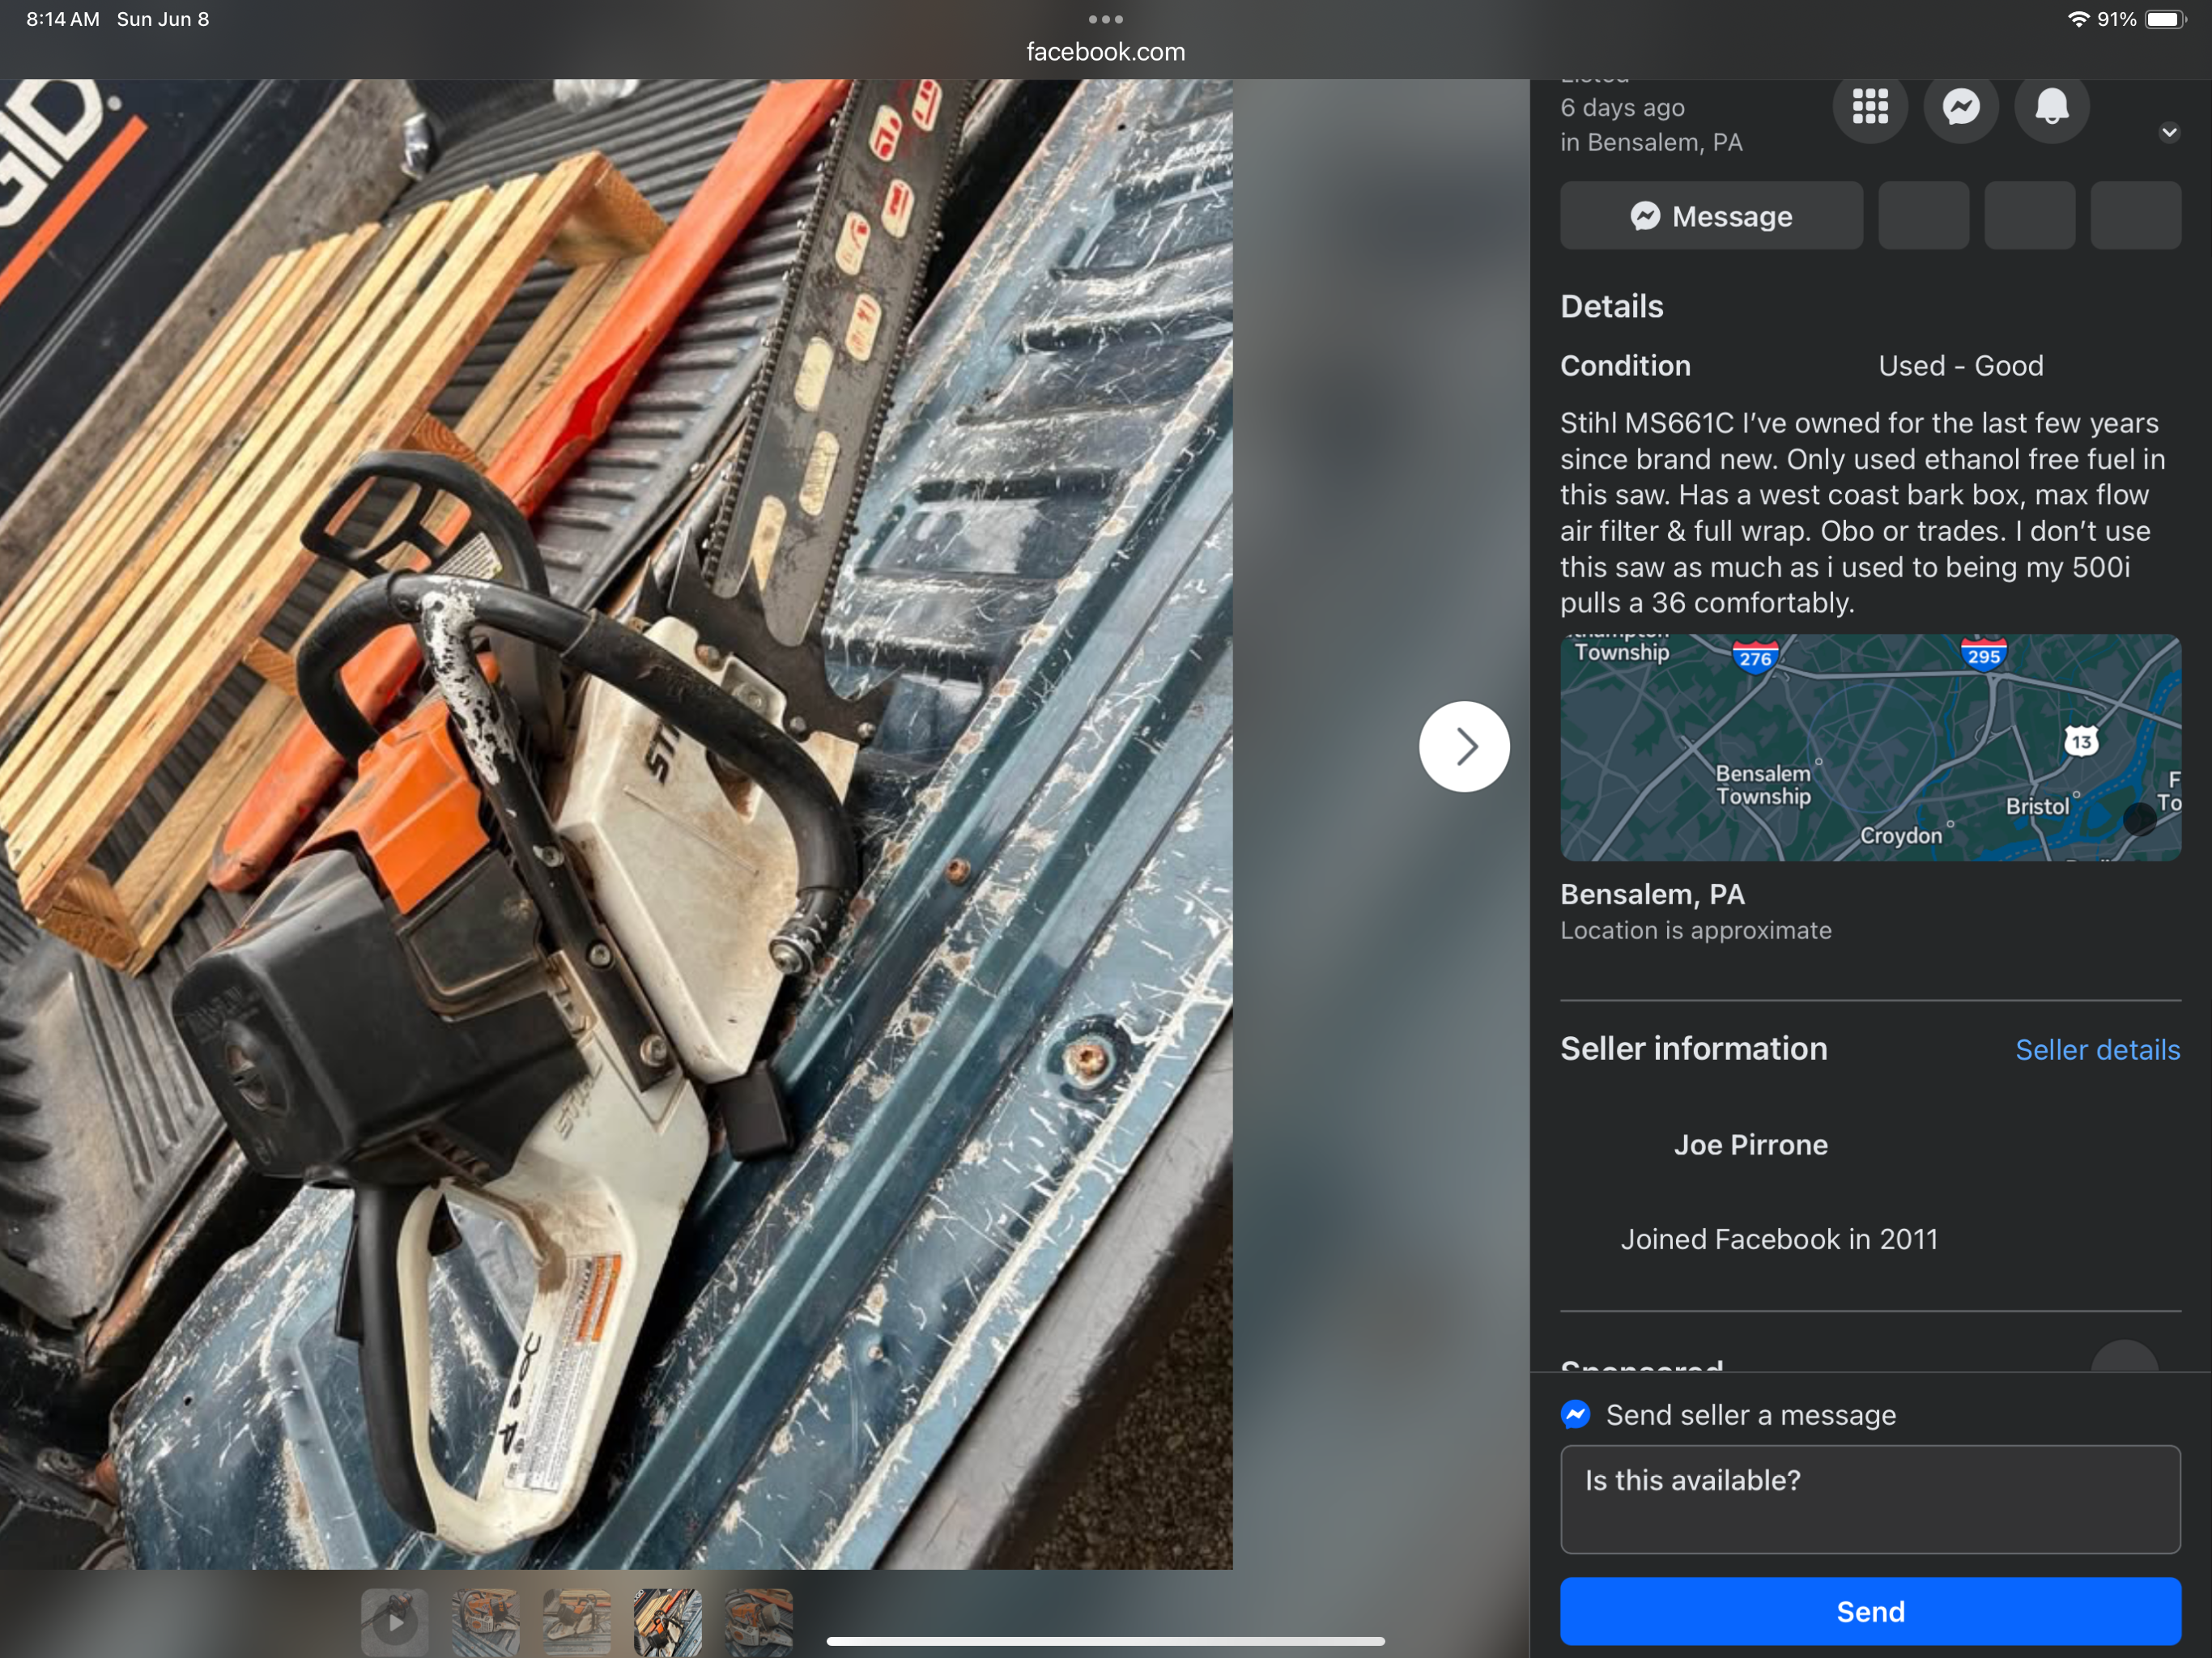Click the Messenger icon beside 'Send seller a message'

point(1576,1414)
